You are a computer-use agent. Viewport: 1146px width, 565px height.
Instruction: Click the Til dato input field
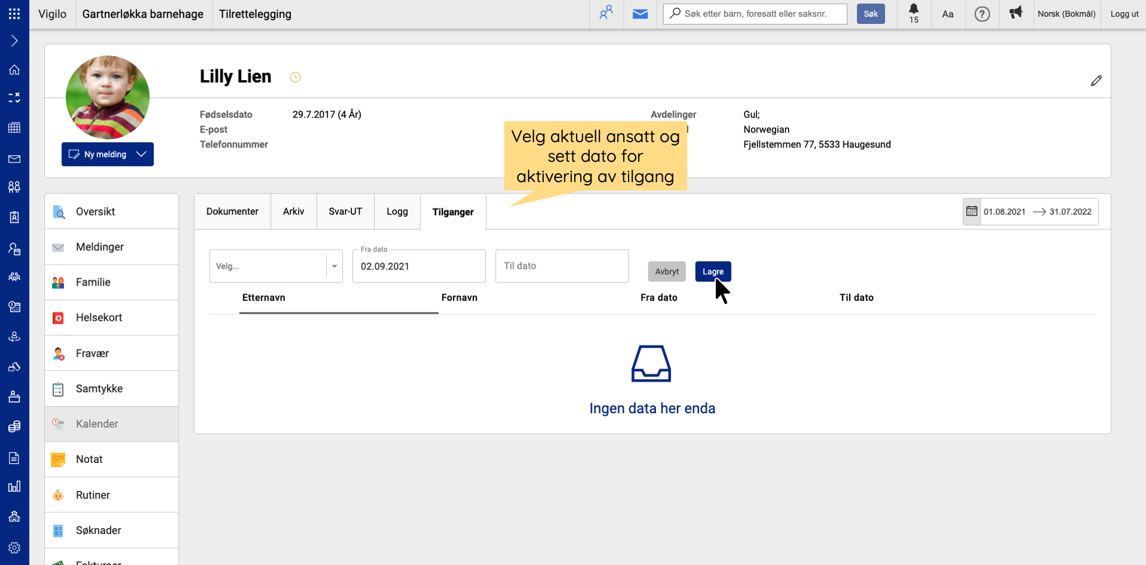[562, 266]
